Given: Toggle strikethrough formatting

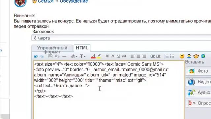Looking at the screenshot, I should point(124,56).
